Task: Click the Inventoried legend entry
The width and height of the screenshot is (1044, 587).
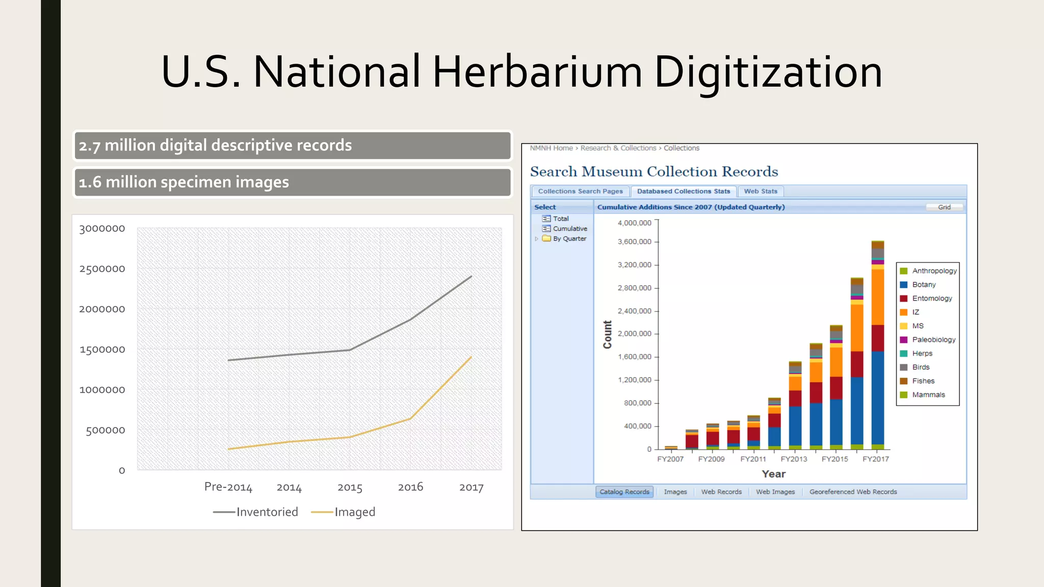Action: click(x=255, y=512)
